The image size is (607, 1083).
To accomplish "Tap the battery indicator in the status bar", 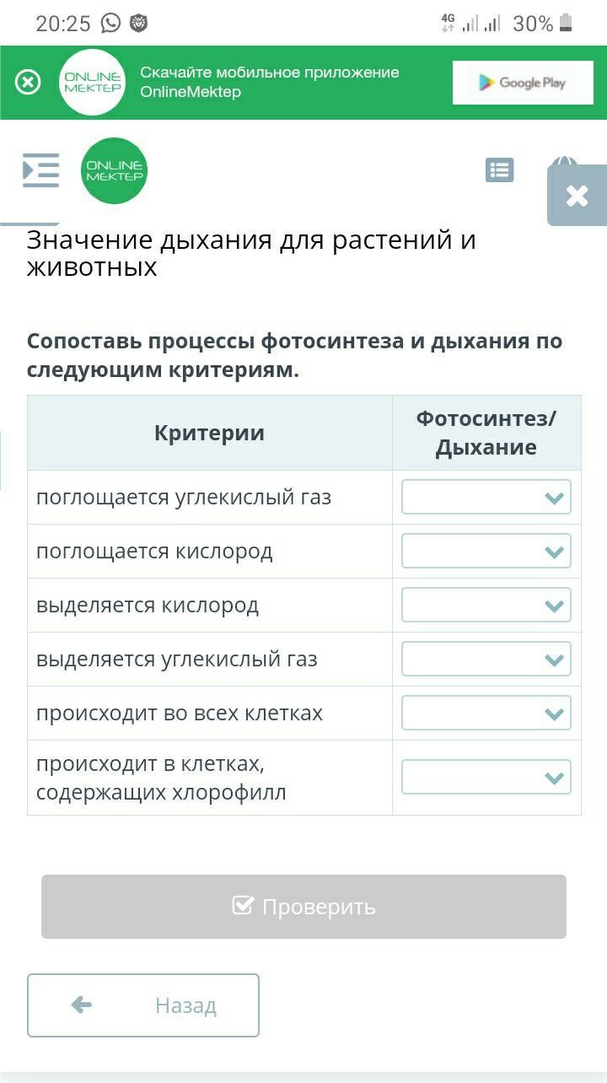I will click(x=566, y=24).
